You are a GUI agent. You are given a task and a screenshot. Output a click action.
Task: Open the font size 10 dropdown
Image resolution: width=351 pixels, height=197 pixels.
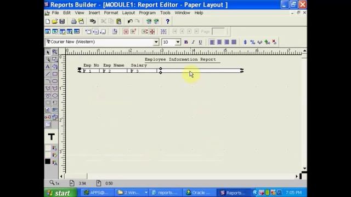tap(178, 42)
